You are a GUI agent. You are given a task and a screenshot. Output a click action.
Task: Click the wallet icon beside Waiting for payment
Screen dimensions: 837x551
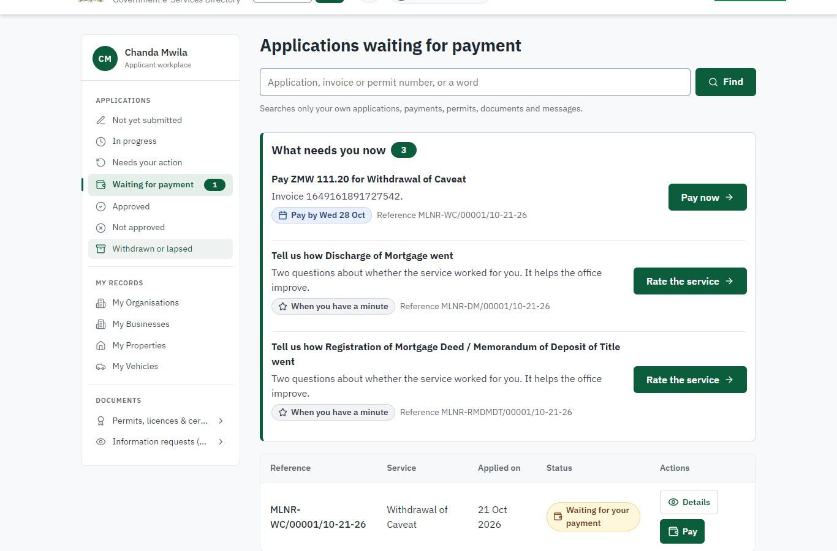click(x=101, y=185)
